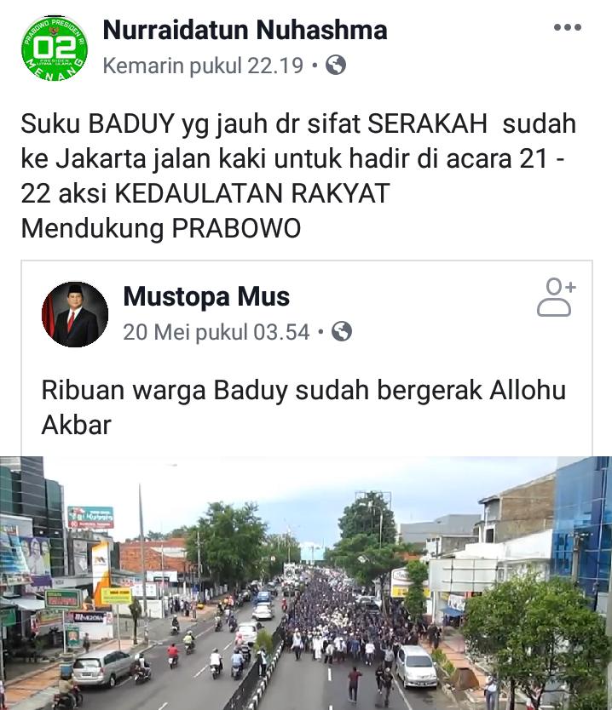Open the street march crowd photo
The image size is (612, 710).
pyautogui.click(x=306, y=583)
